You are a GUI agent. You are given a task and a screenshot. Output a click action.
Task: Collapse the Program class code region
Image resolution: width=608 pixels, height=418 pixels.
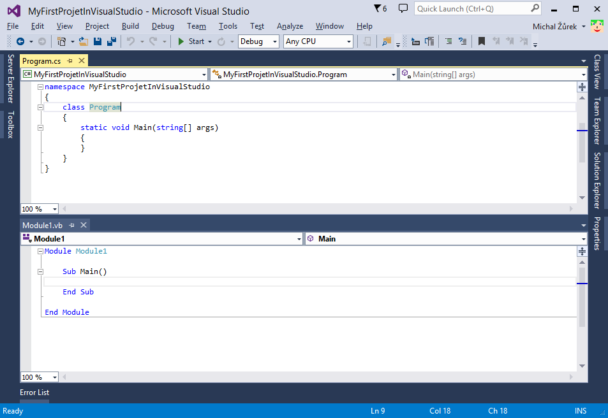point(40,107)
